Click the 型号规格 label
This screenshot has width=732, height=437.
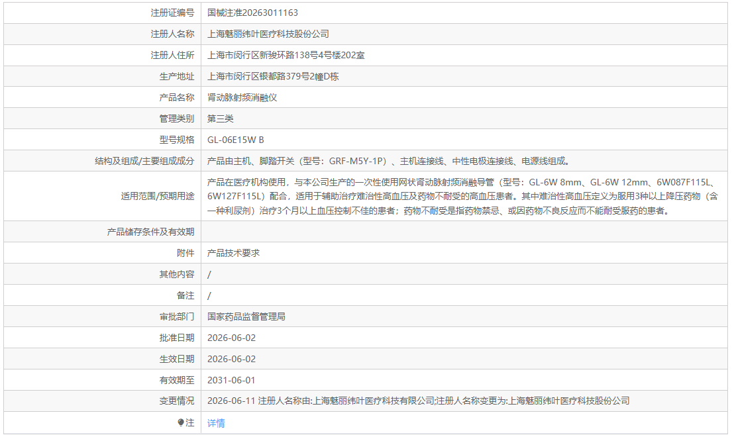[176, 140]
